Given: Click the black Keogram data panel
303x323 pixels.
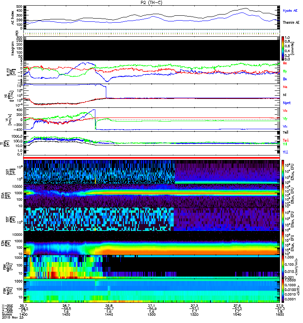Looking at the screenshot, I should (x=151, y=50).
